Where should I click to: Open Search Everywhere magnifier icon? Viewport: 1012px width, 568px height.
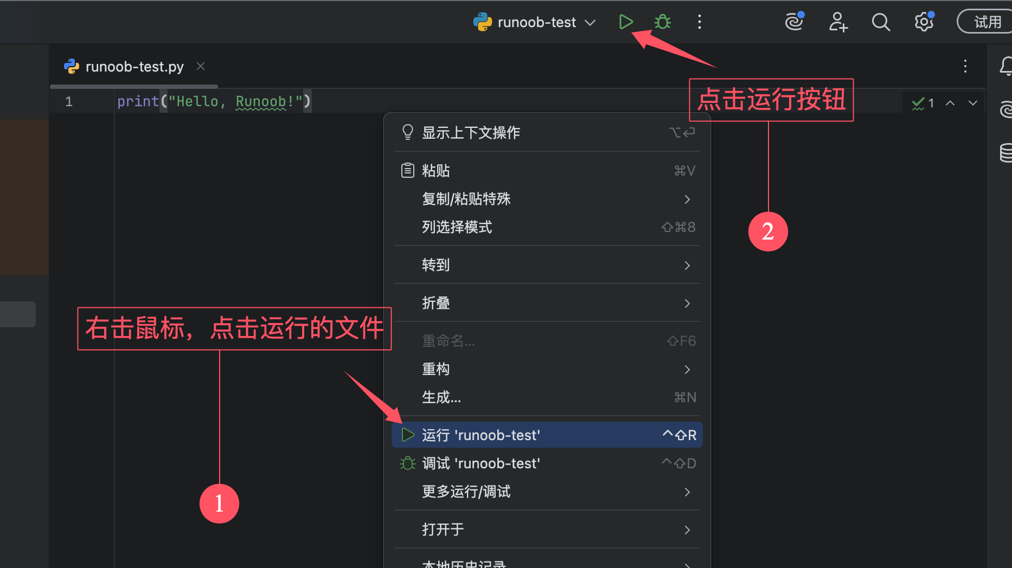[880, 22]
